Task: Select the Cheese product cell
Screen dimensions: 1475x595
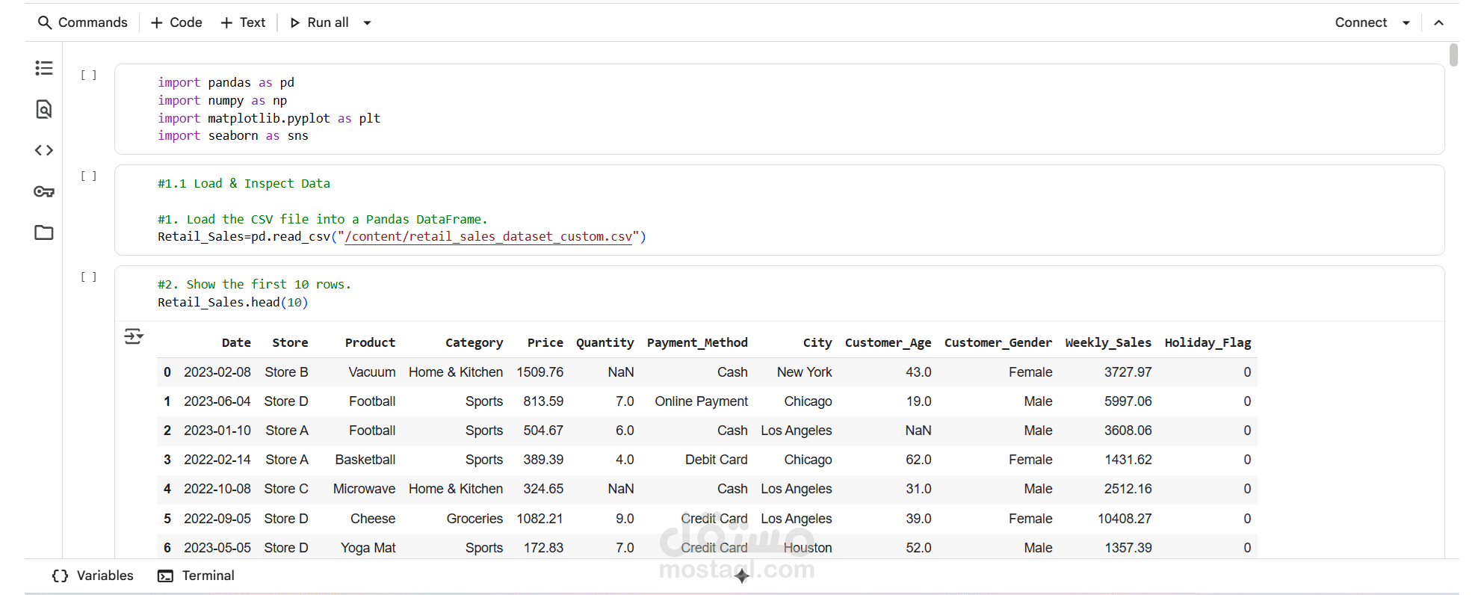Action: pyautogui.click(x=373, y=519)
